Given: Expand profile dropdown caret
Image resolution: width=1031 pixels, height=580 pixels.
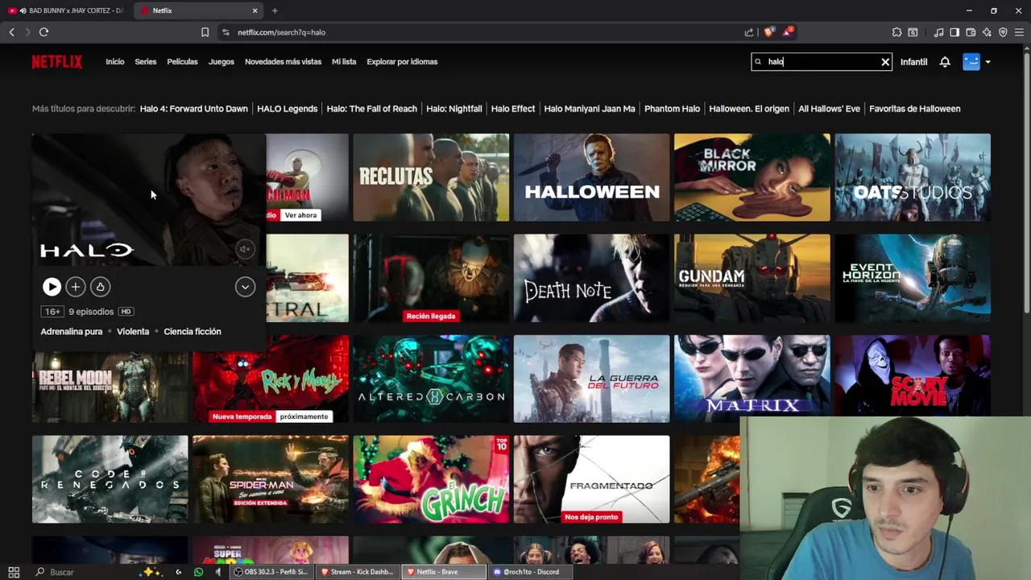Looking at the screenshot, I should point(988,62).
